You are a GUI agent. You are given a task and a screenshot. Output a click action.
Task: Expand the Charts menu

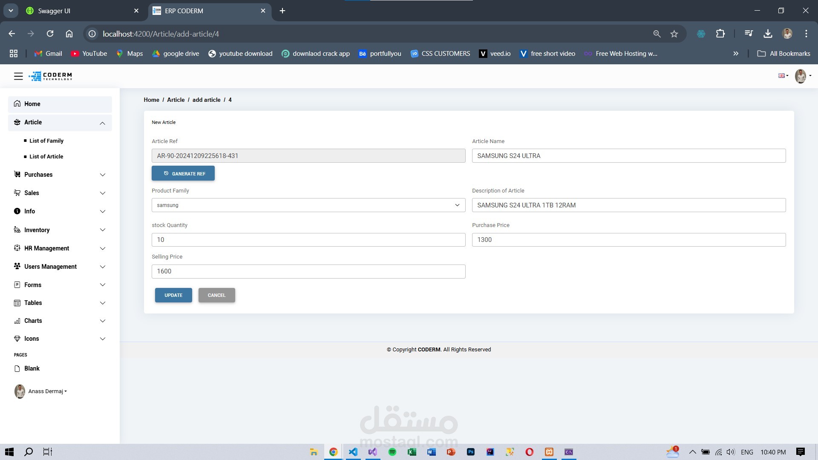click(x=60, y=321)
